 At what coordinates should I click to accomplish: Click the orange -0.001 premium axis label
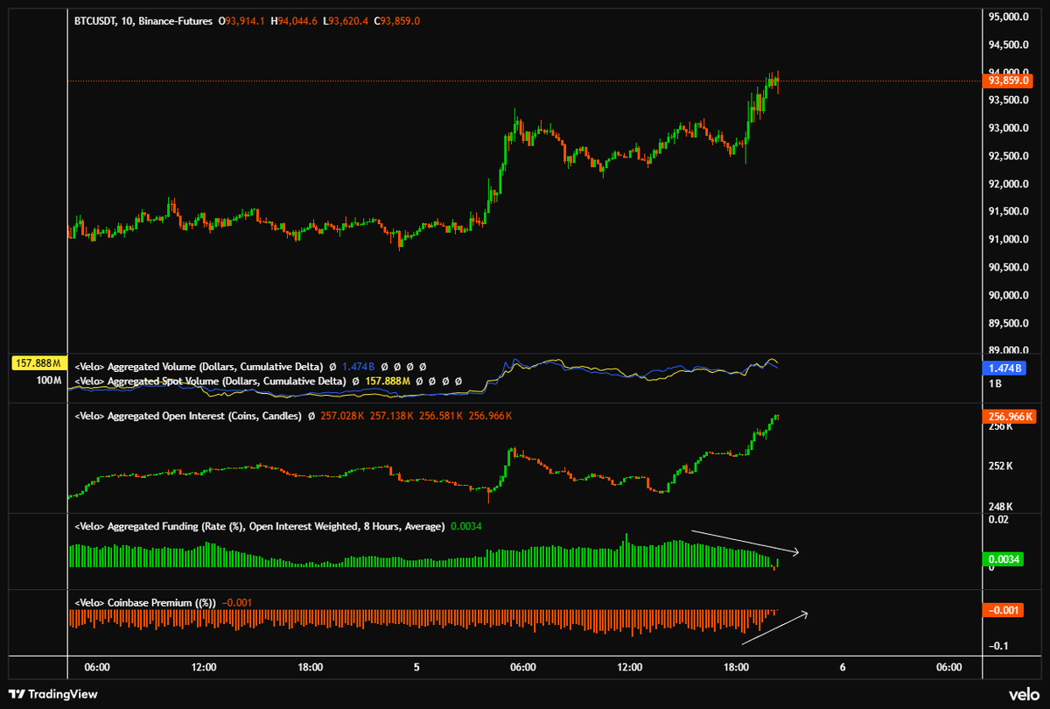(x=1004, y=610)
